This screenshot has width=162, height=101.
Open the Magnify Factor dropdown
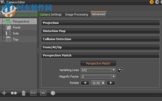tap(98, 76)
